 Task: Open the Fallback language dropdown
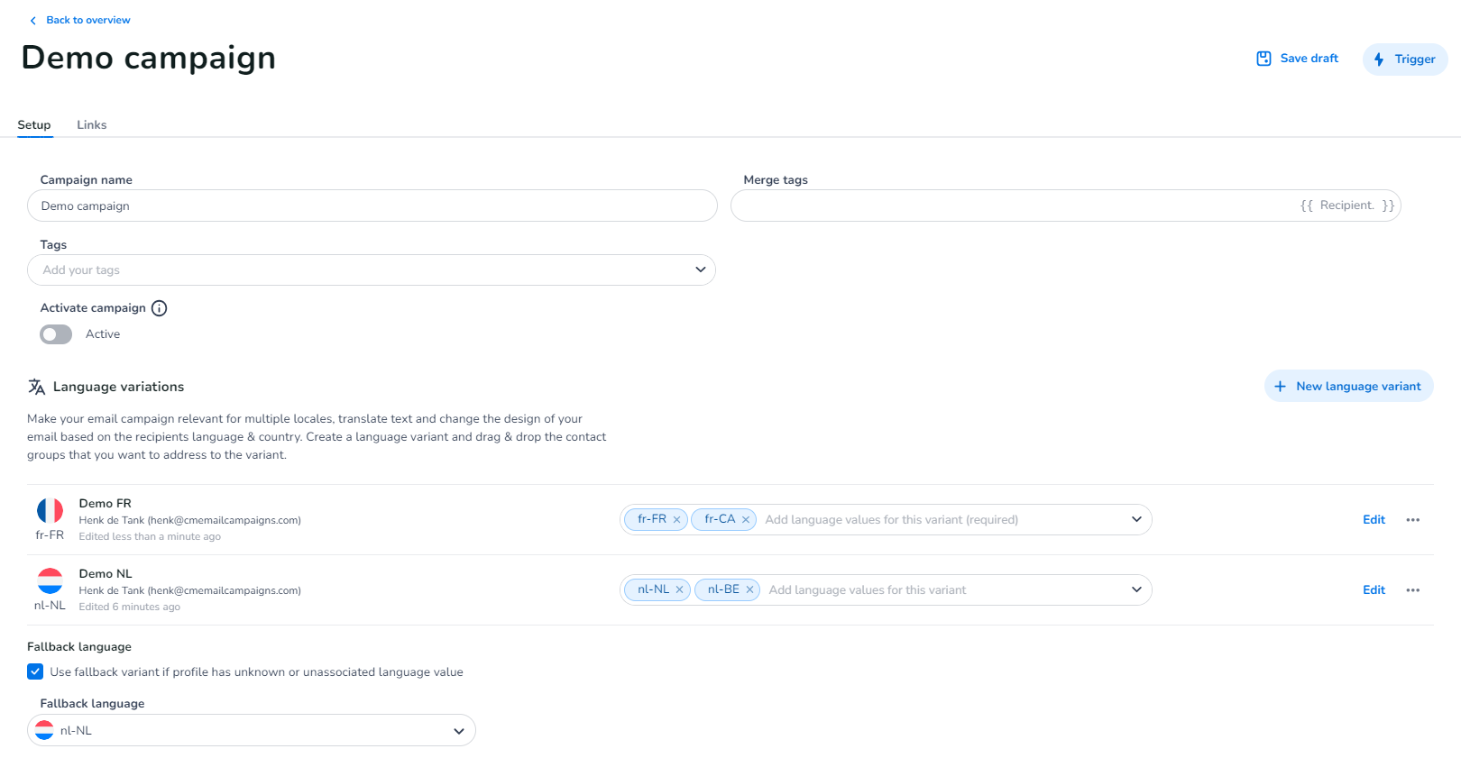[x=458, y=731]
